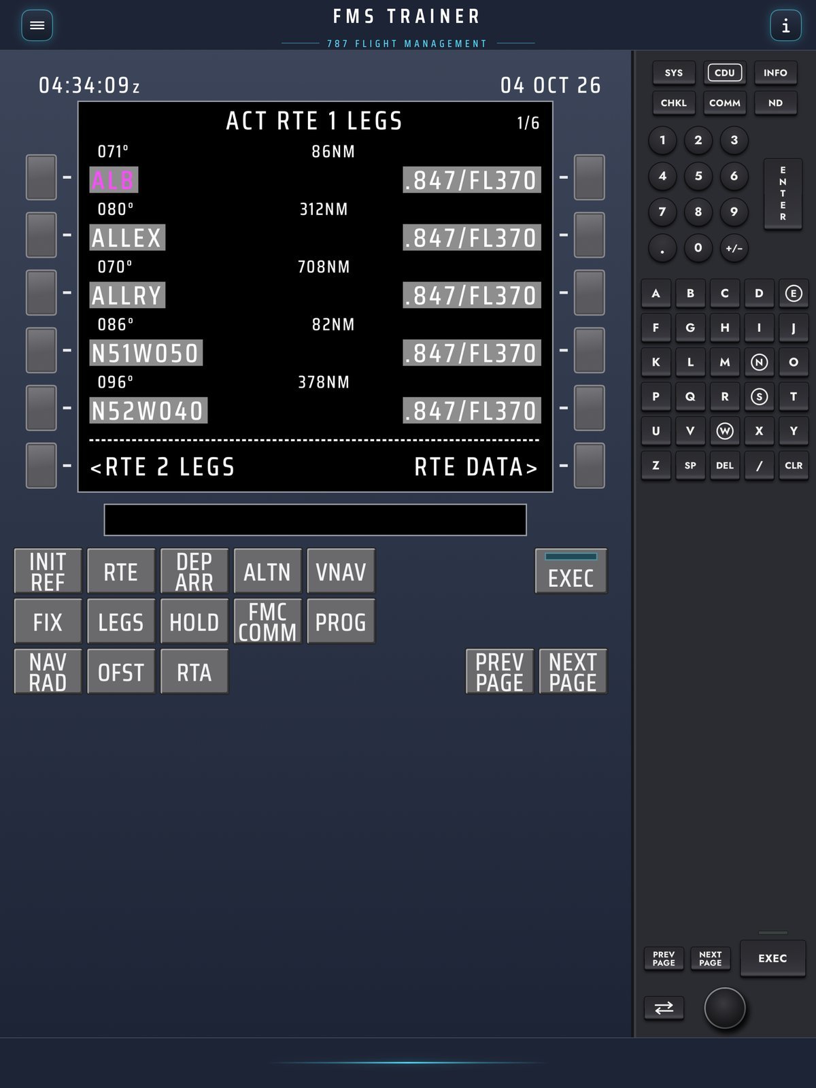816x1088 pixels.
Task: Click small NEXT PAGE key on keypad panel
Action: coord(710,958)
